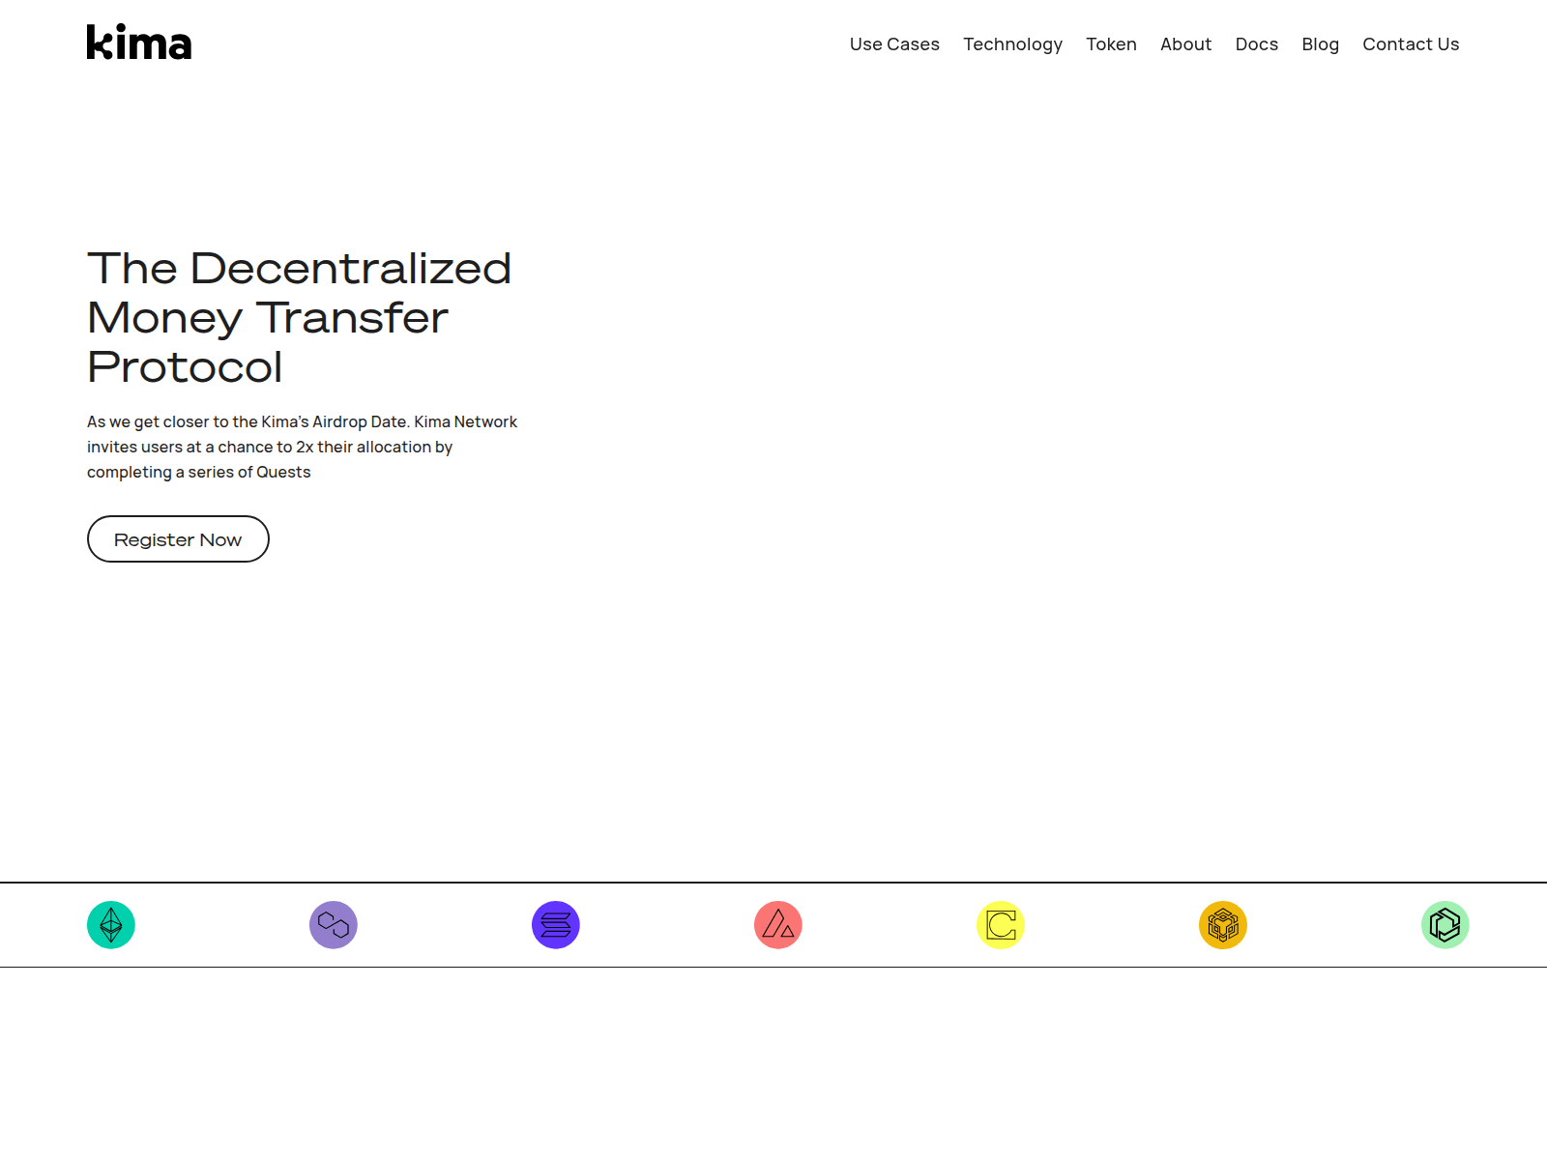Select the yellow C-letter chain icon
This screenshot has width=1547, height=1160.
click(1001, 925)
